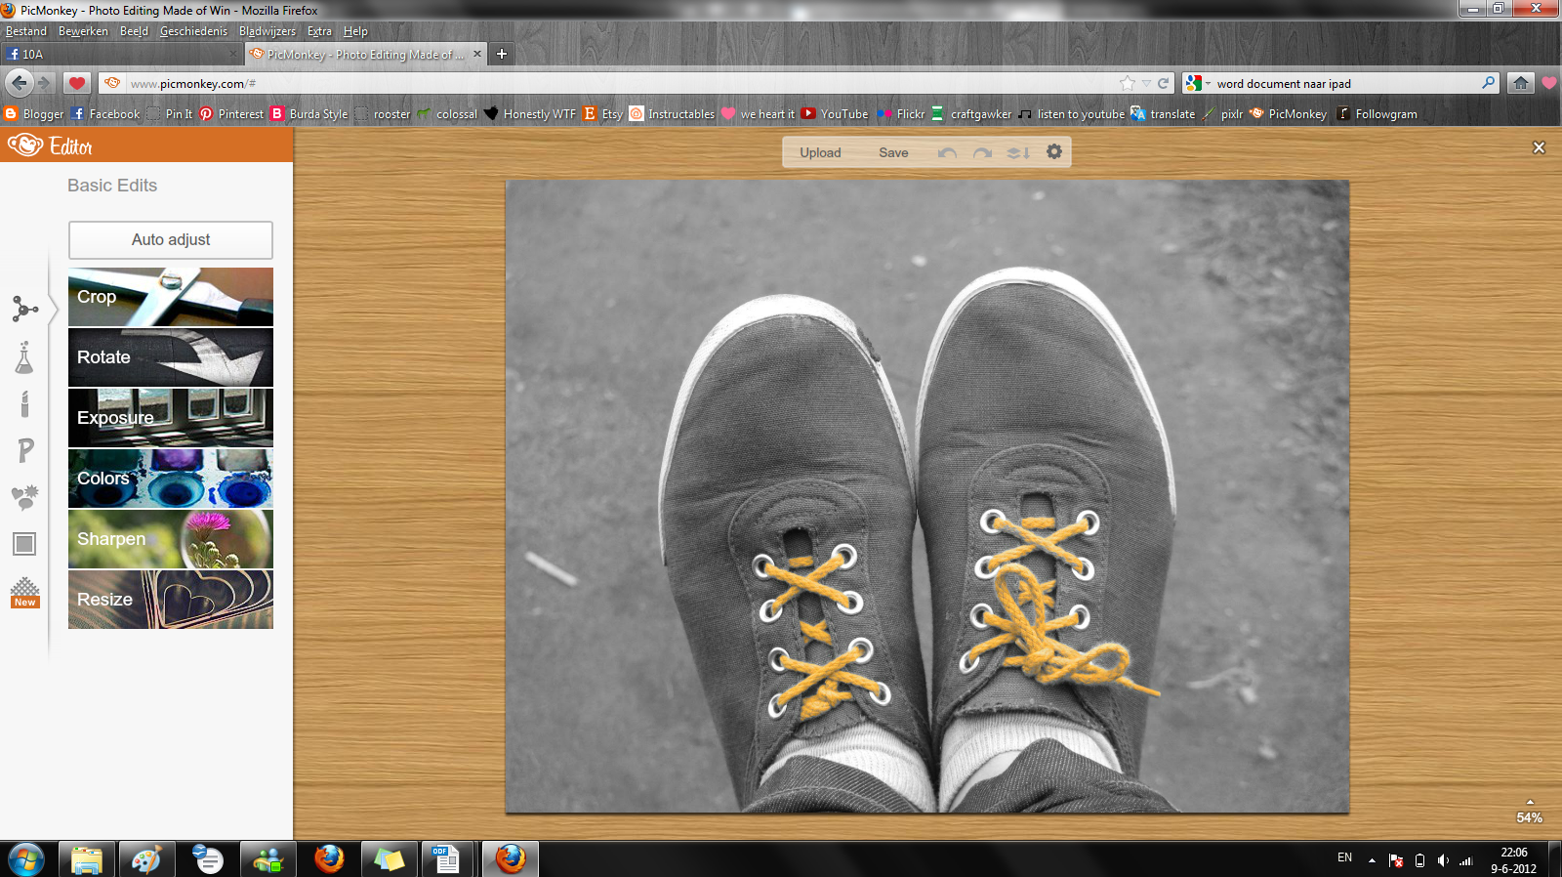
Task: Open the Text tool tab
Action: (25, 450)
